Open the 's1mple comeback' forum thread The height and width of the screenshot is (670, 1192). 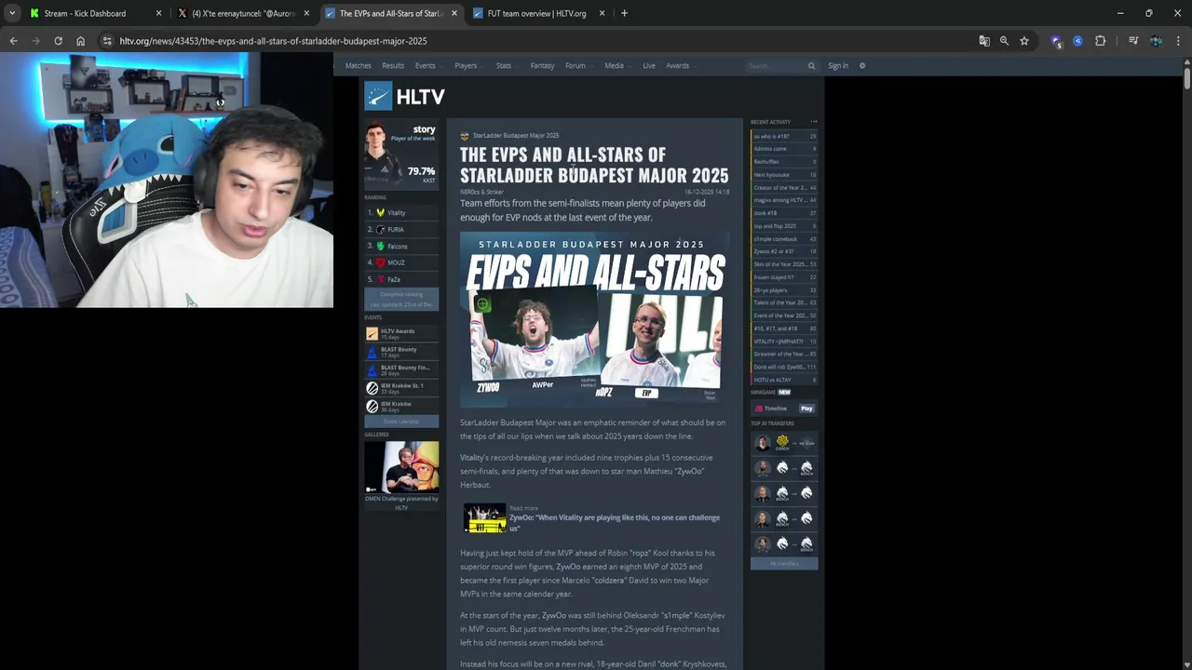click(x=784, y=239)
